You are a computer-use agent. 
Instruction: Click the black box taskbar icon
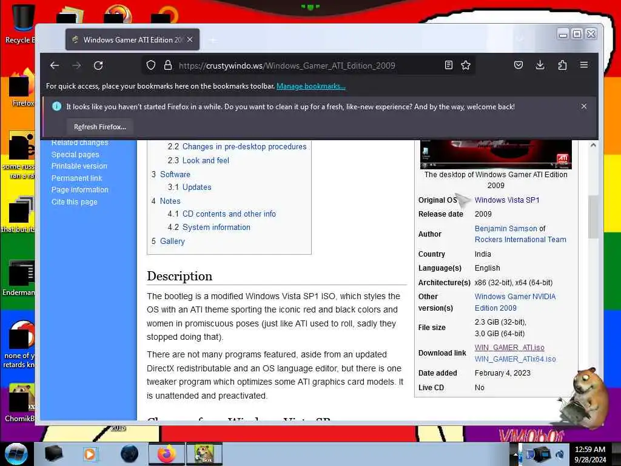pyautogui.click(x=53, y=454)
